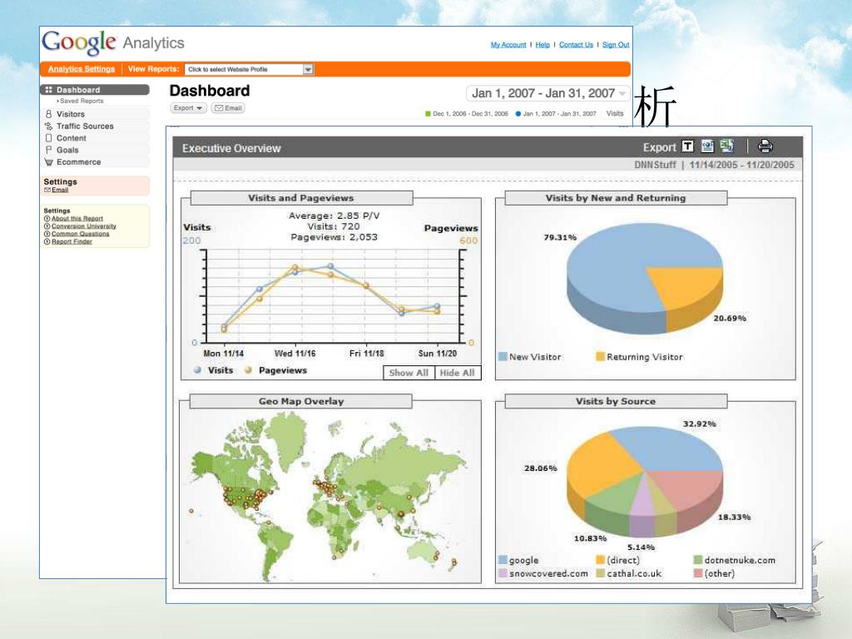Print the Executive Overview report
The height and width of the screenshot is (639, 852).
tap(765, 146)
